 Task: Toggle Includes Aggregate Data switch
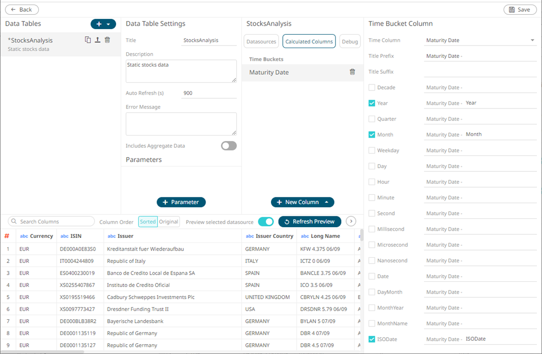click(x=229, y=146)
